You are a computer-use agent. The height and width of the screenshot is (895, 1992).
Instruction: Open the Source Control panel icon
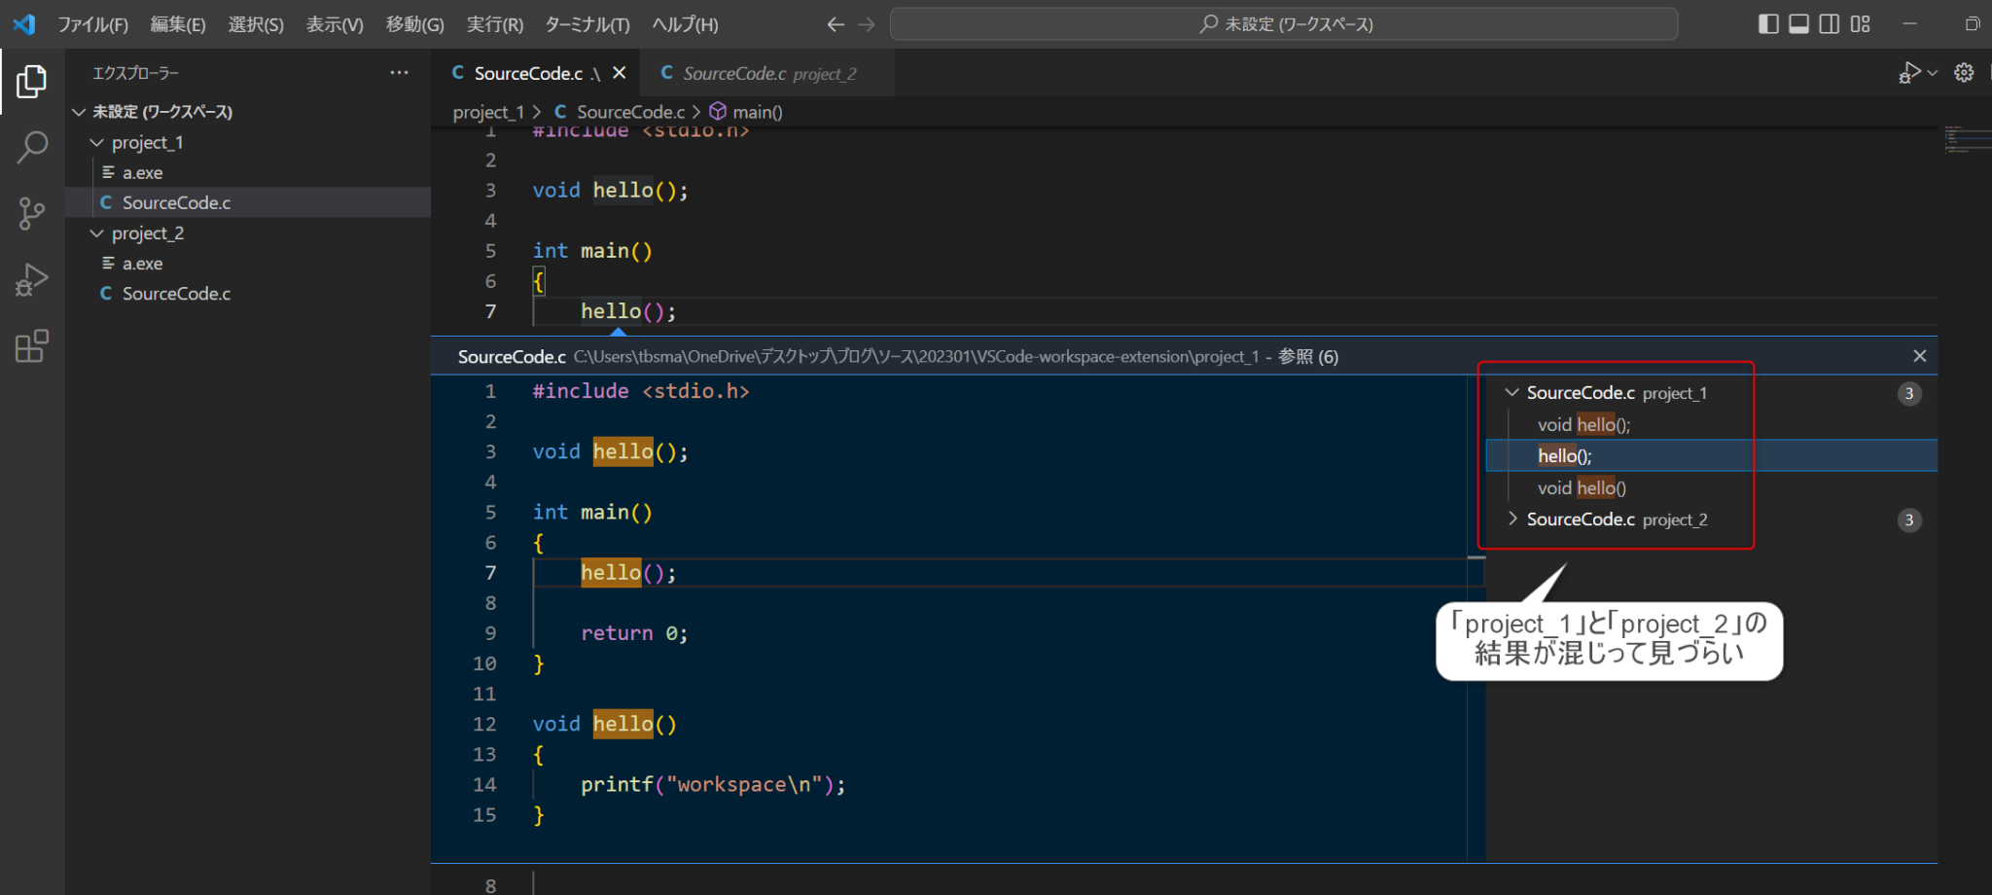pyautogui.click(x=32, y=213)
